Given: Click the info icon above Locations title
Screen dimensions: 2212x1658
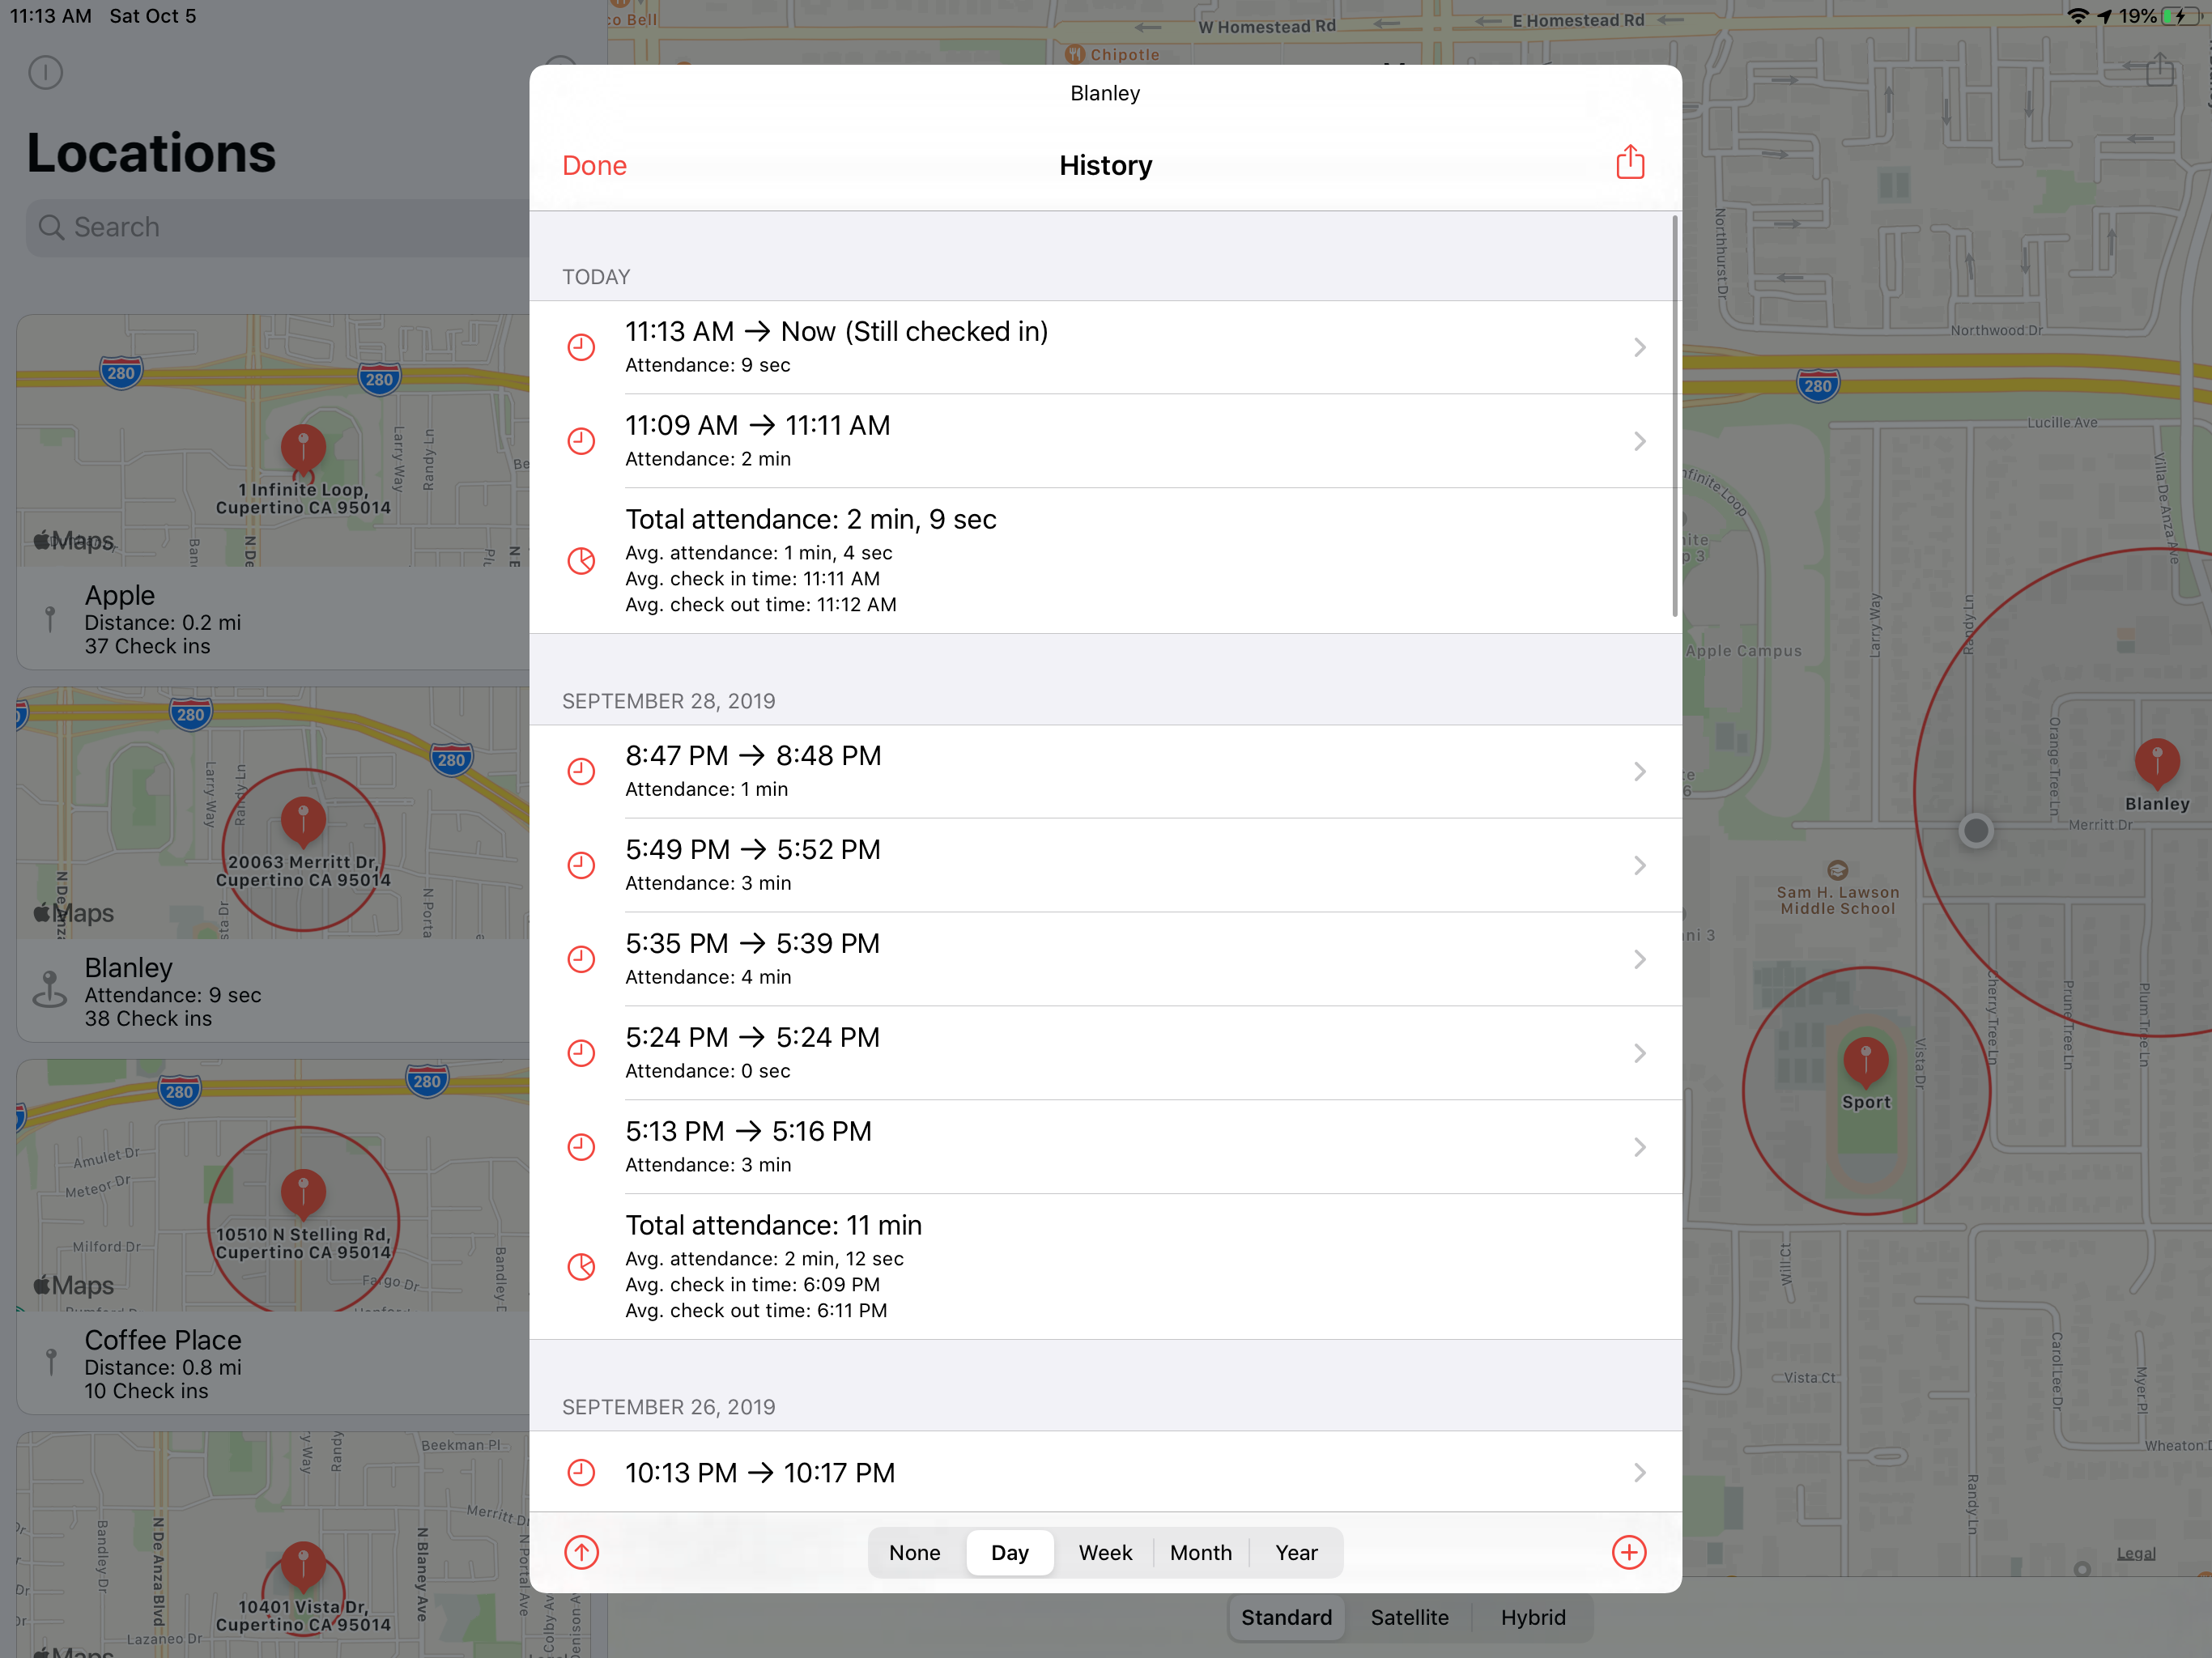Looking at the screenshot, I should (x=46, y=72).
